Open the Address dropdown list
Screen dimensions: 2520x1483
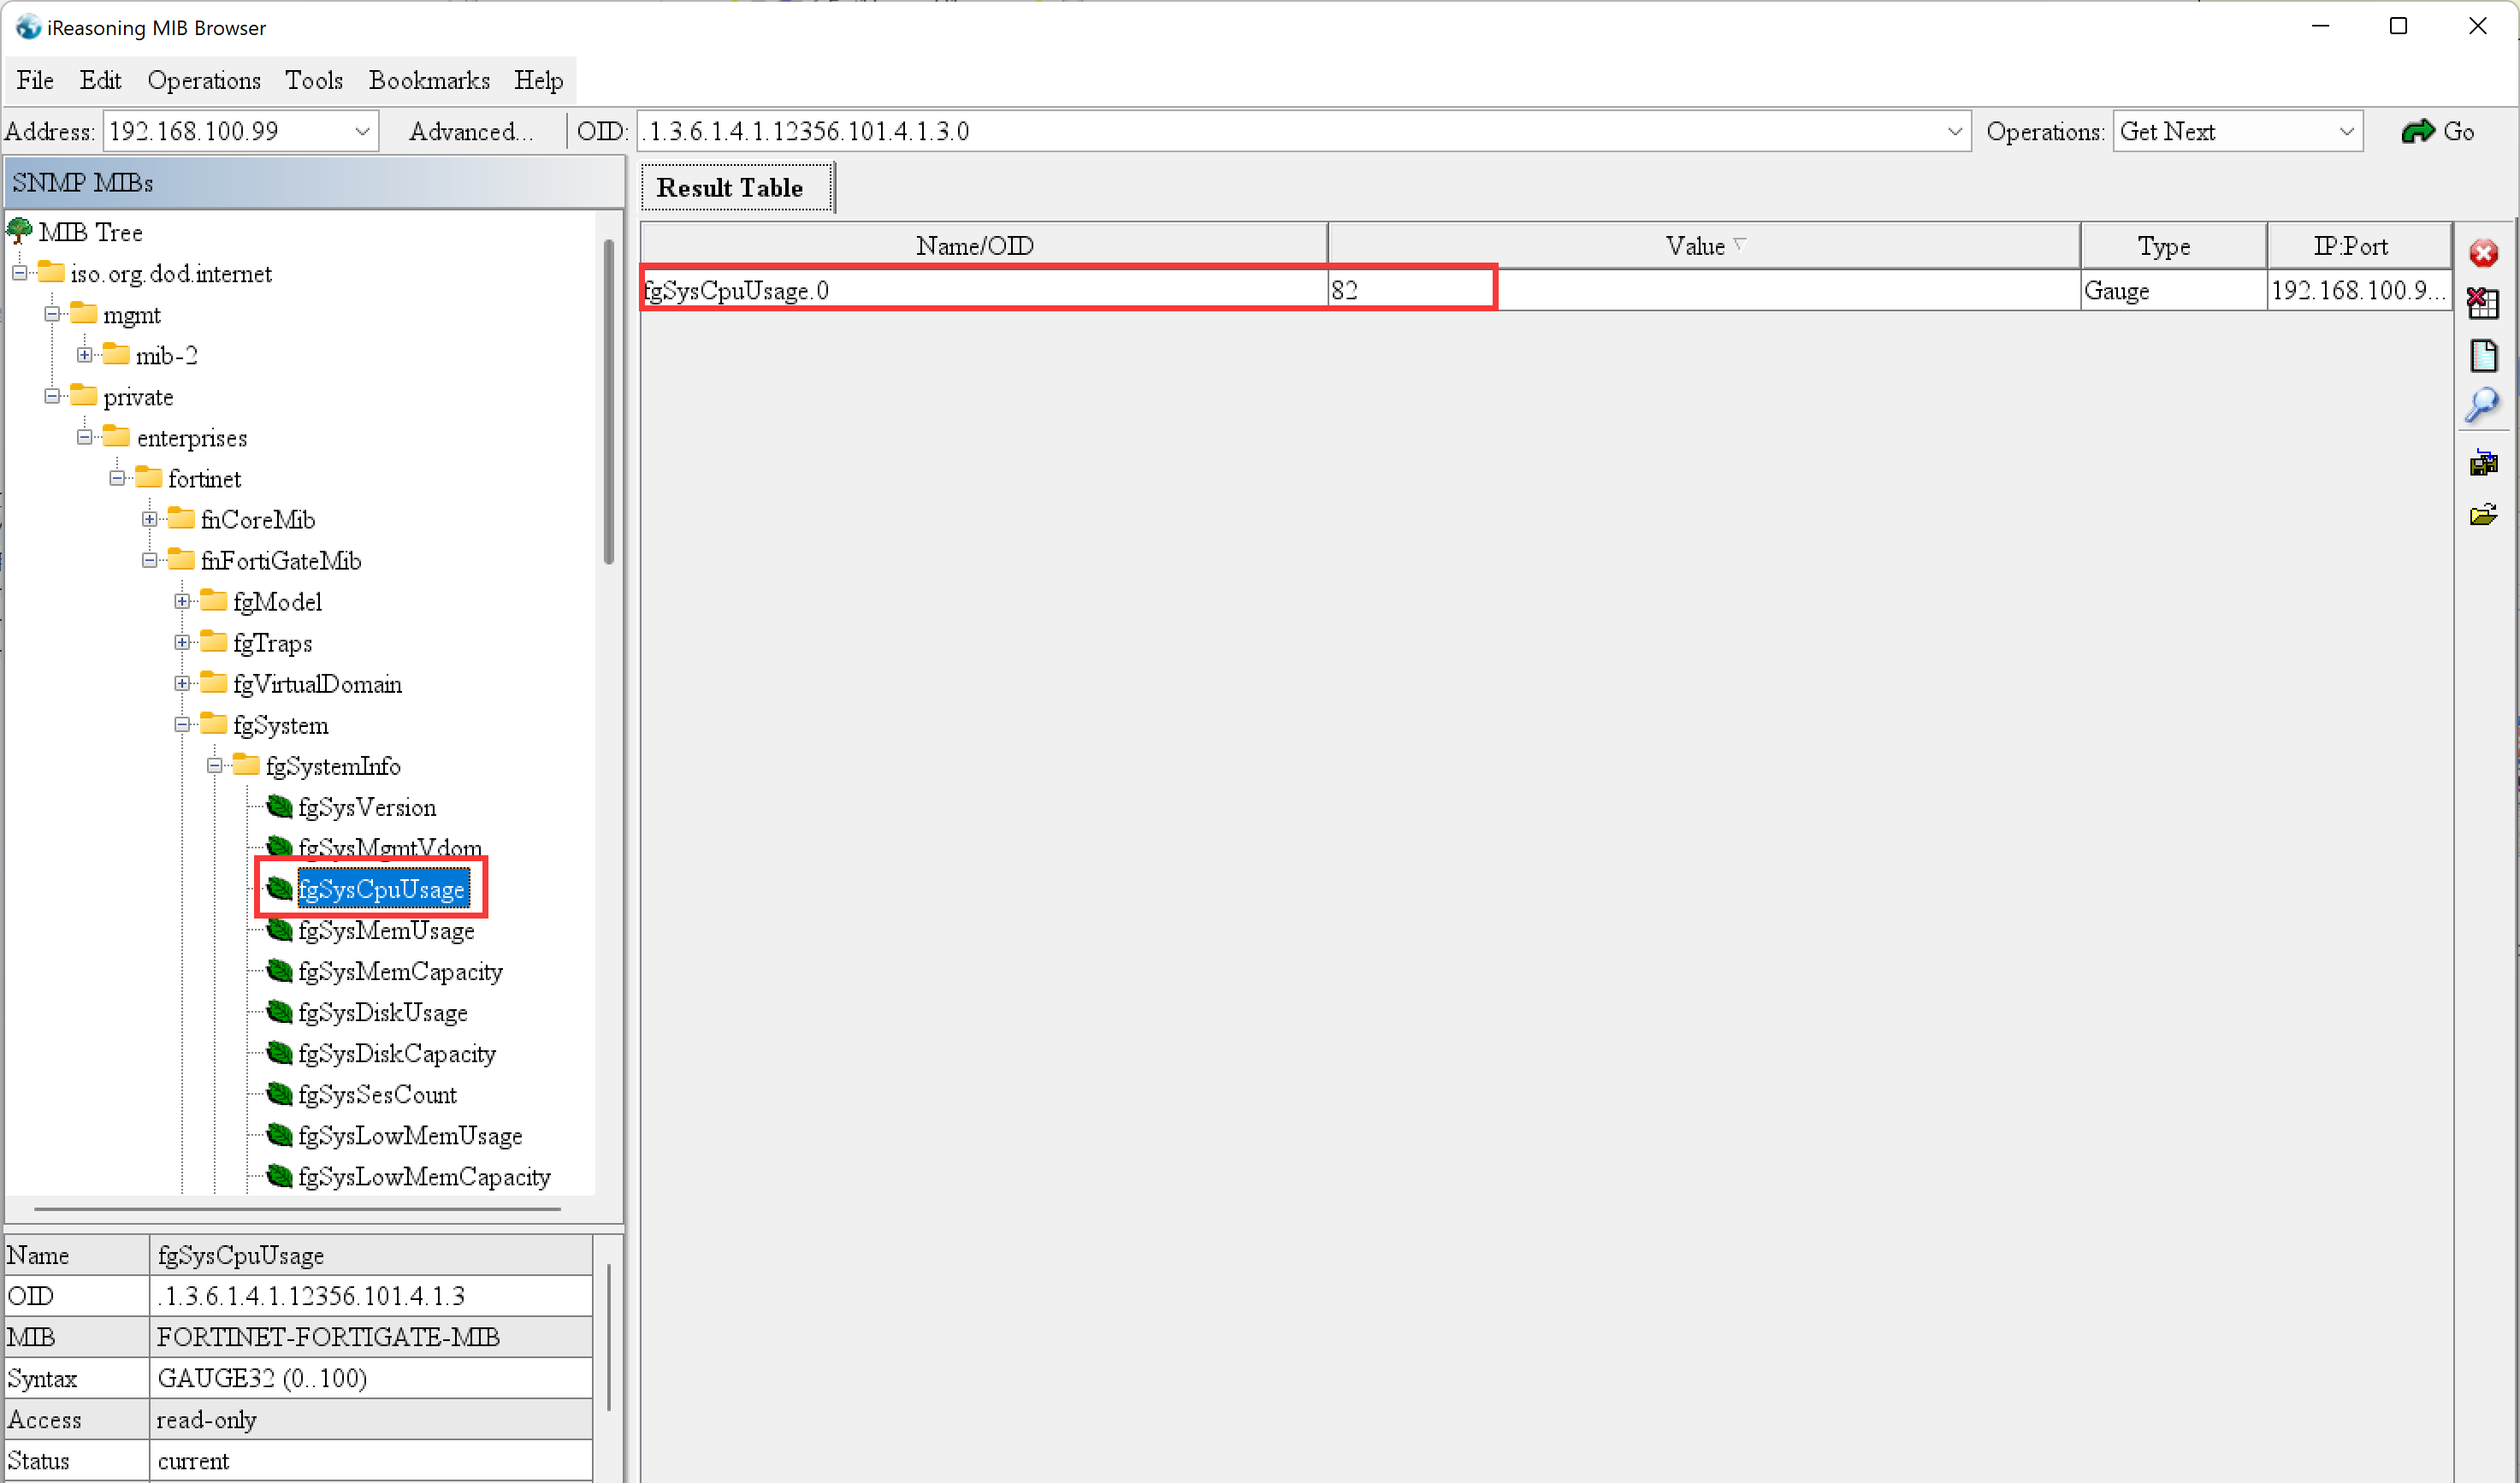coord(362,132)
